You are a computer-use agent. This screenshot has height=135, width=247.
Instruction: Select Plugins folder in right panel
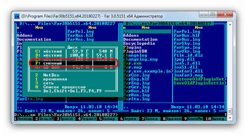tap(132, 47)
